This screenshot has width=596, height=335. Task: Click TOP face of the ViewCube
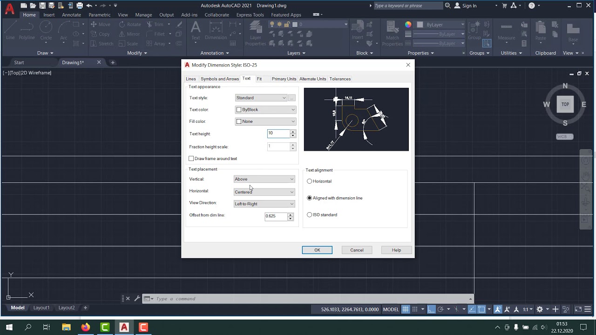point(565,104)
